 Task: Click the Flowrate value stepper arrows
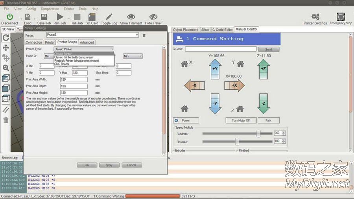pos(284,141)
